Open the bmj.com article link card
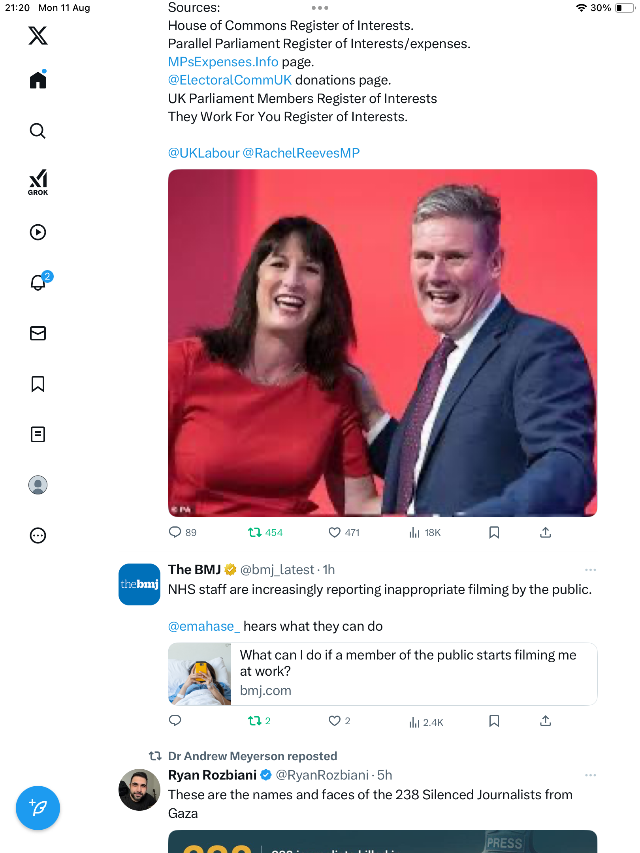 click(x=382, y=674)
